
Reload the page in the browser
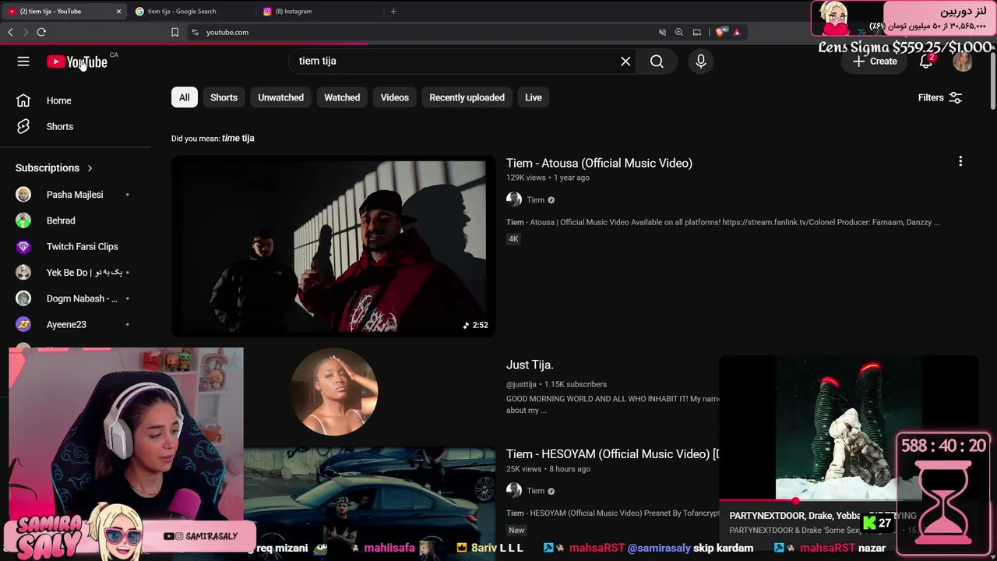[41, 32]
